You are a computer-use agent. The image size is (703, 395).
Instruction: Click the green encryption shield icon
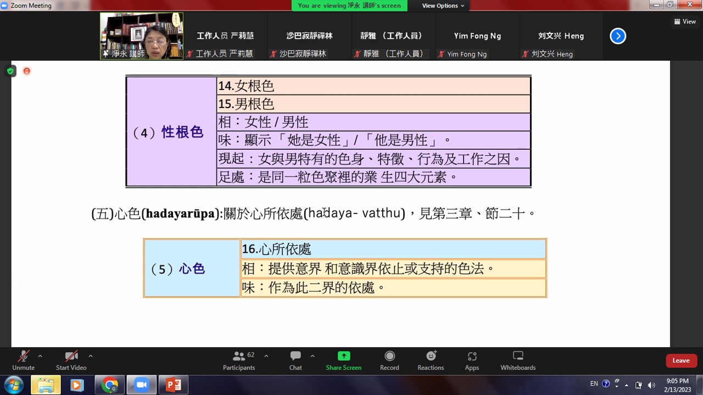(10, 71)
